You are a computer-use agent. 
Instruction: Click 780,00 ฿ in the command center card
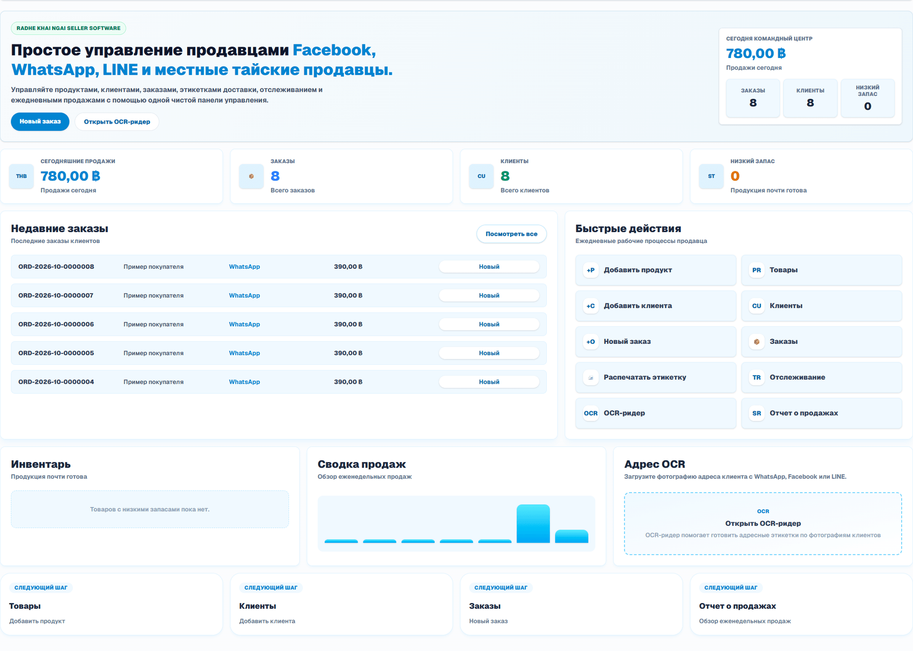pyautogui.click(x=756, y=53)
